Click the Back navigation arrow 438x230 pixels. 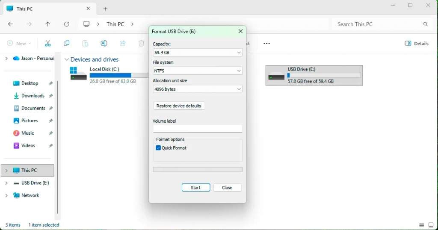click(11, 24)
